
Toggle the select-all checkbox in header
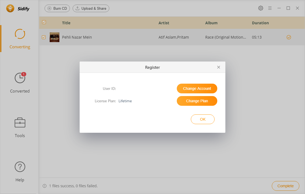coord(44,22)
